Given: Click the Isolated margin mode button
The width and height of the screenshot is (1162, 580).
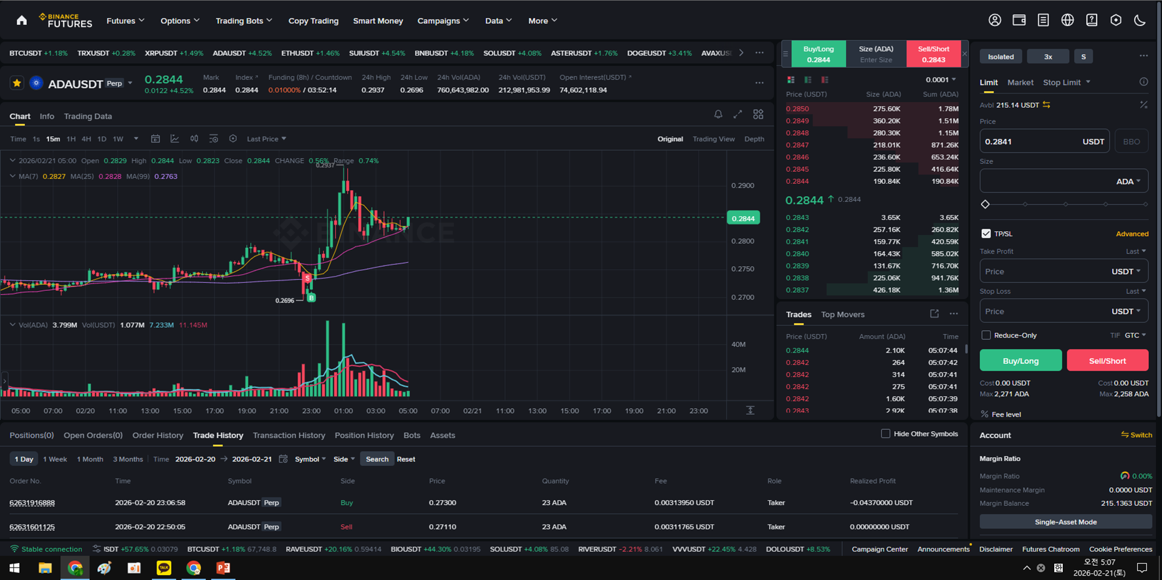Looking at the screenshot, I should 1001,57.
